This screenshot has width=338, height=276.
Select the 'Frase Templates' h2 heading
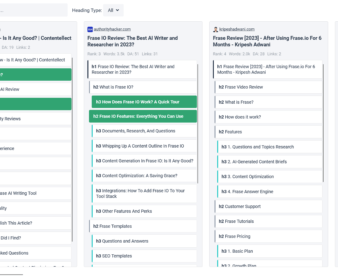click(x=143, y=226)
